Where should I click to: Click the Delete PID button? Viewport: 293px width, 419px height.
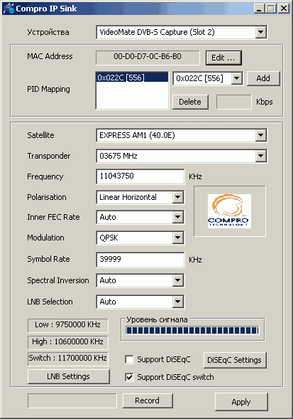190,102
